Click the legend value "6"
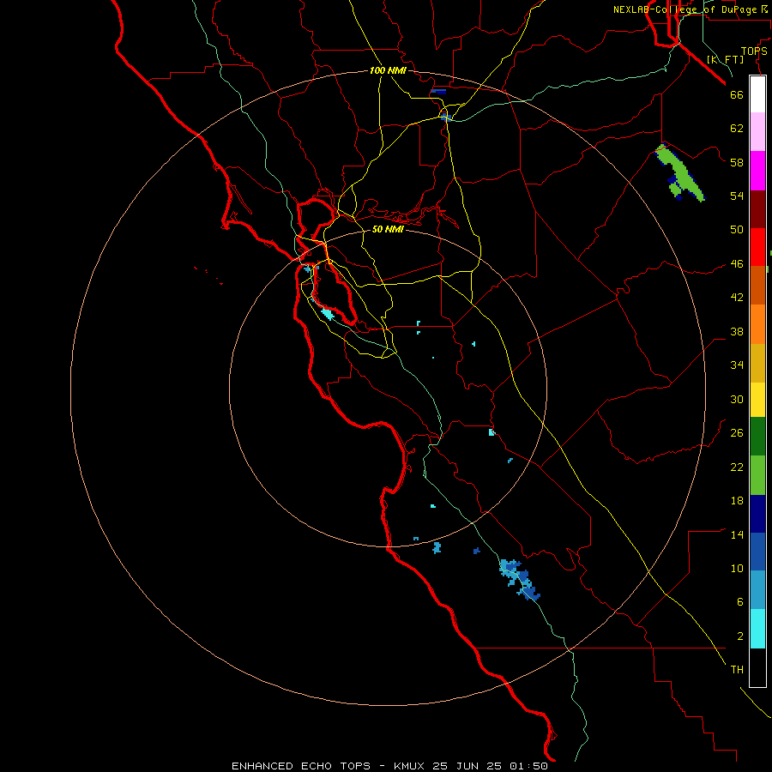 740,602
